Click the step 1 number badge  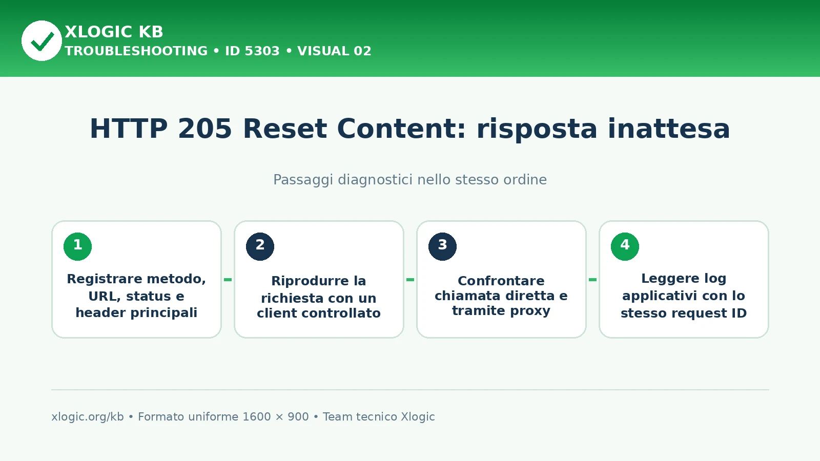coord(78,246)
